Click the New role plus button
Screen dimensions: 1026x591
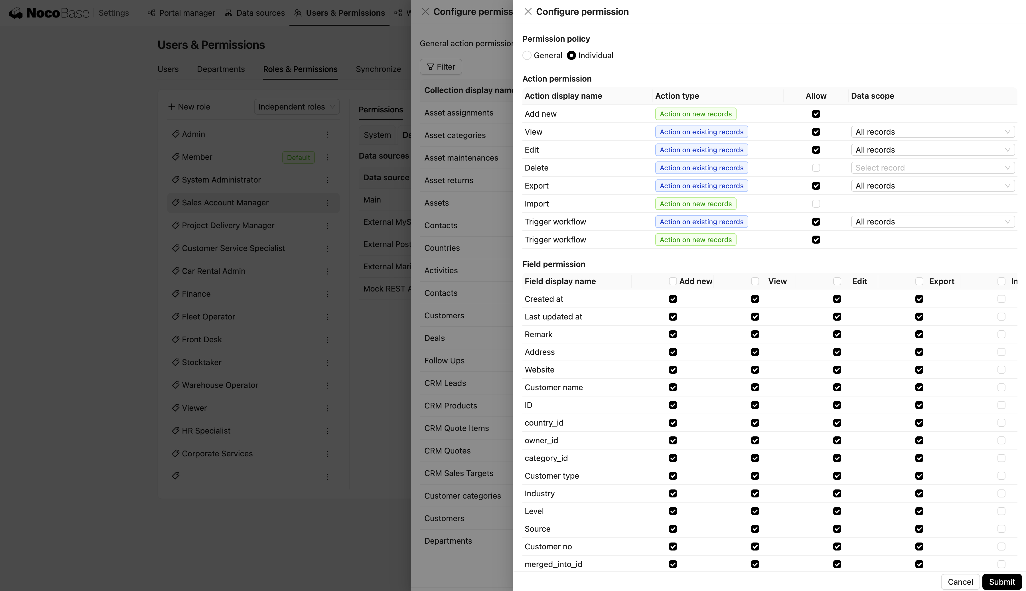click(189, 107)
